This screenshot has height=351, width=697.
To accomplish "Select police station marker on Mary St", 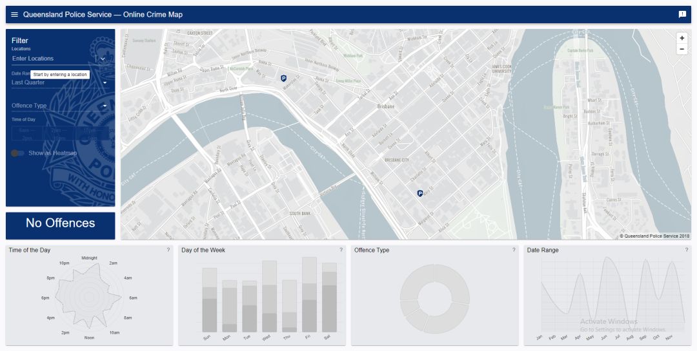I will tap(419, 193).
